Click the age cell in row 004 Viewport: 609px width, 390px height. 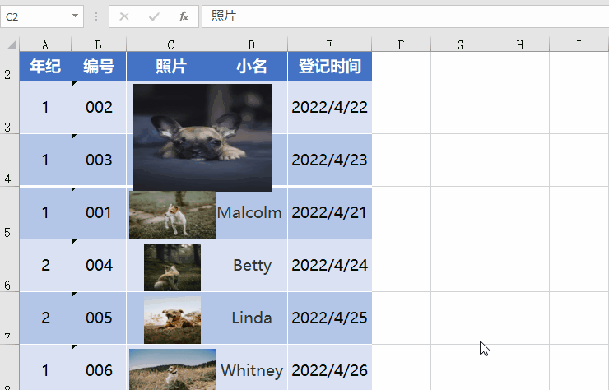coord(45,265)
